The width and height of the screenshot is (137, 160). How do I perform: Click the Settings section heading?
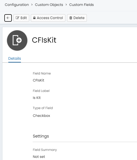(x=41, y=136)
